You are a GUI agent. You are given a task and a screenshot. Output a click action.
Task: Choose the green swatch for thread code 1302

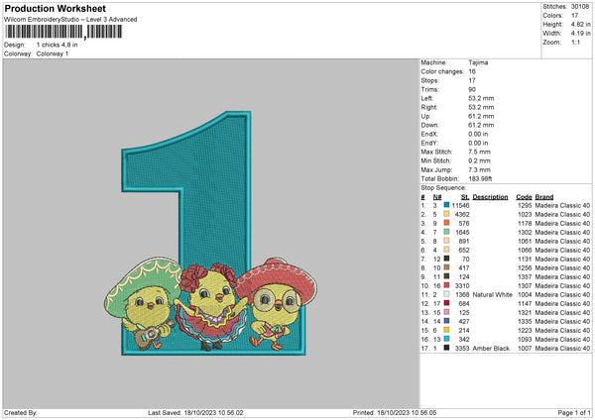tap(447, 231)
